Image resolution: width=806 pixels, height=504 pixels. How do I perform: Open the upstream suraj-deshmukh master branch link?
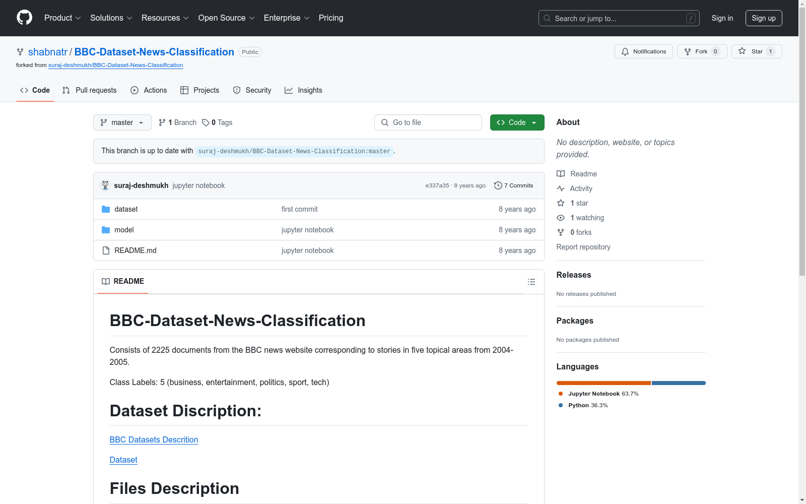[294, 151]
